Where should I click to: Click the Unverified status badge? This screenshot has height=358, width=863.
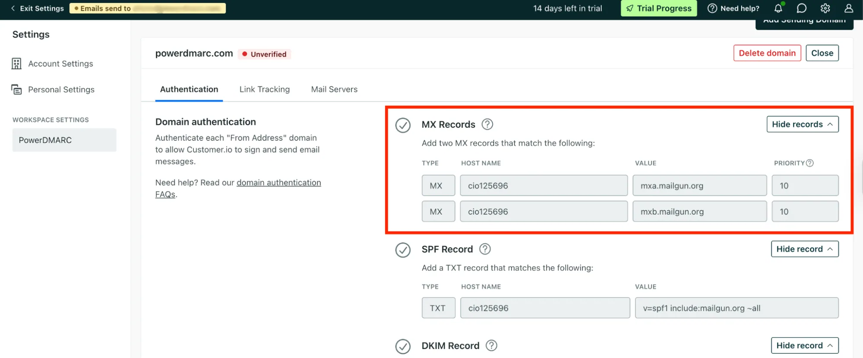click(x=264, y=54)
